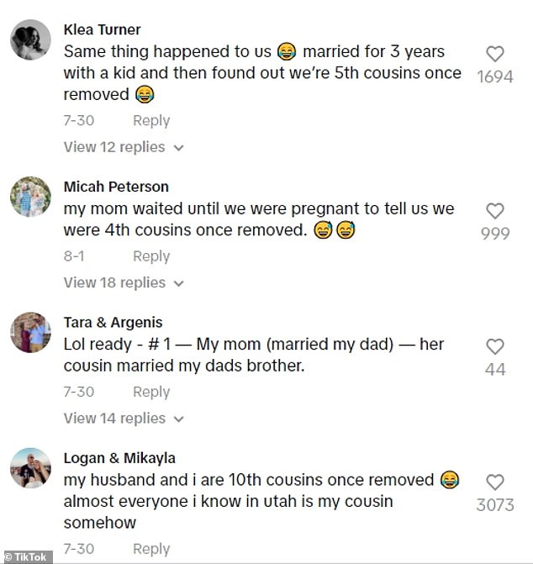This screenshot has height=564, width=533.
Task: Heart the Logan & Mikayla comment
Action: pos(495,482)
